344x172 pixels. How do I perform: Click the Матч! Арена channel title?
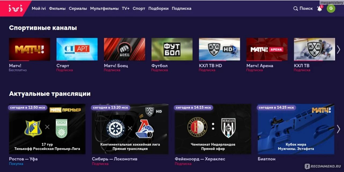point(260,66)
